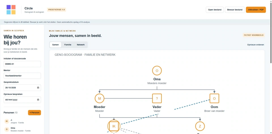The width and height of the screenshot is (272, 134).
Task: Click Afdrukken / PDF button
Action: pyautogui.click(x=256, y=10)
